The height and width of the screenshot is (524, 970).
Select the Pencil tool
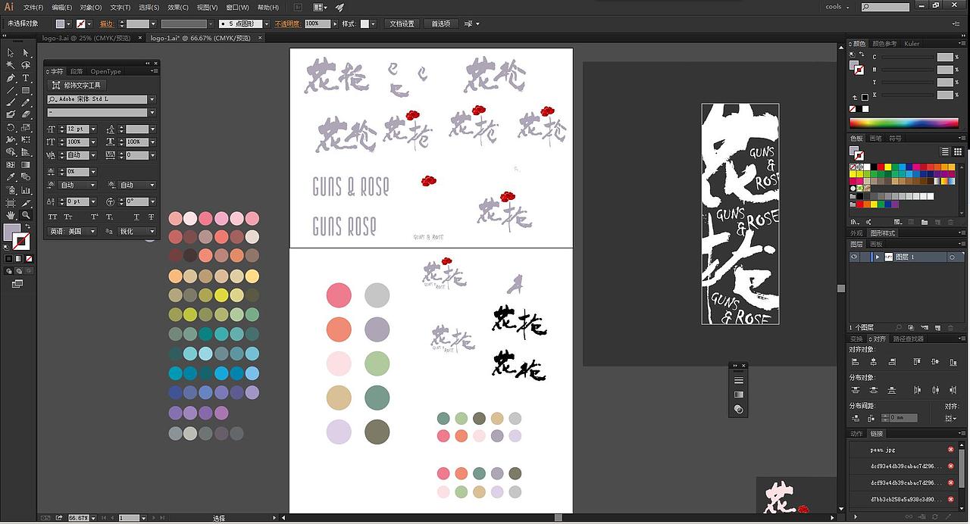[26, 102]
